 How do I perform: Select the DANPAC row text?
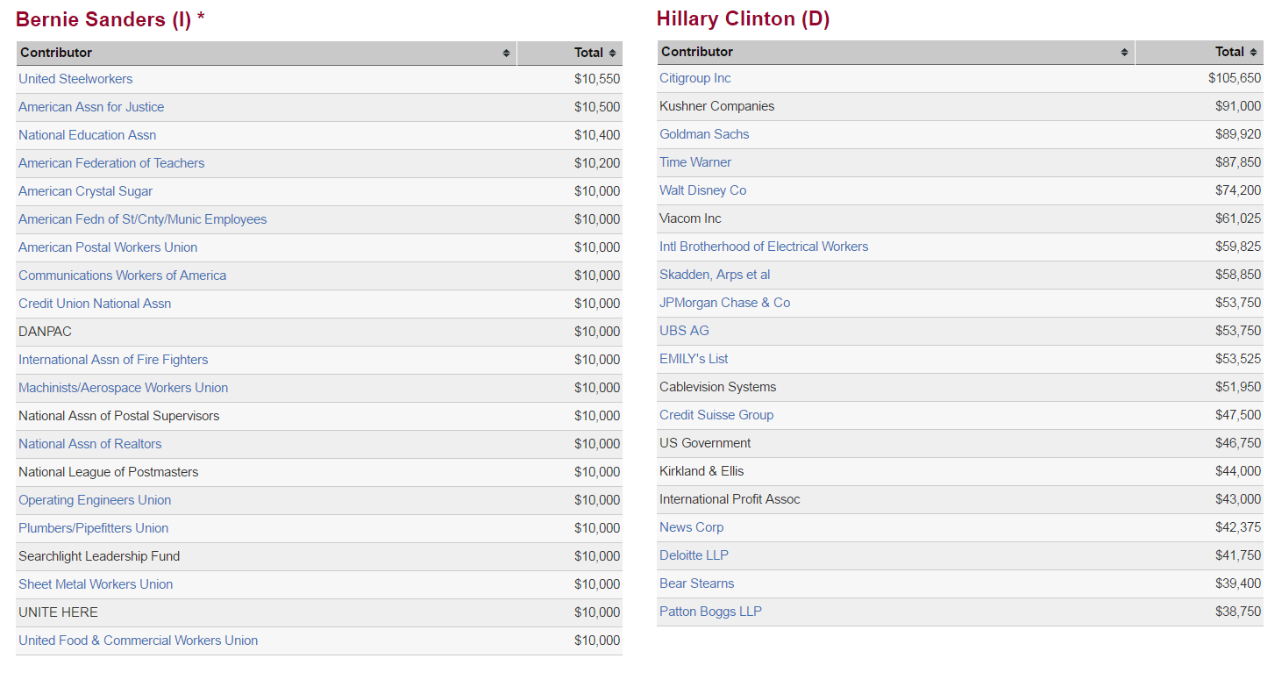click(x=46, y=332)
